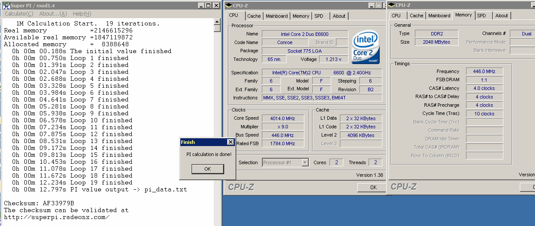Viewport: 535px width, 226px height.
Task: Select the SPD tab in the CPU window
Action: (x=319, y=16)
